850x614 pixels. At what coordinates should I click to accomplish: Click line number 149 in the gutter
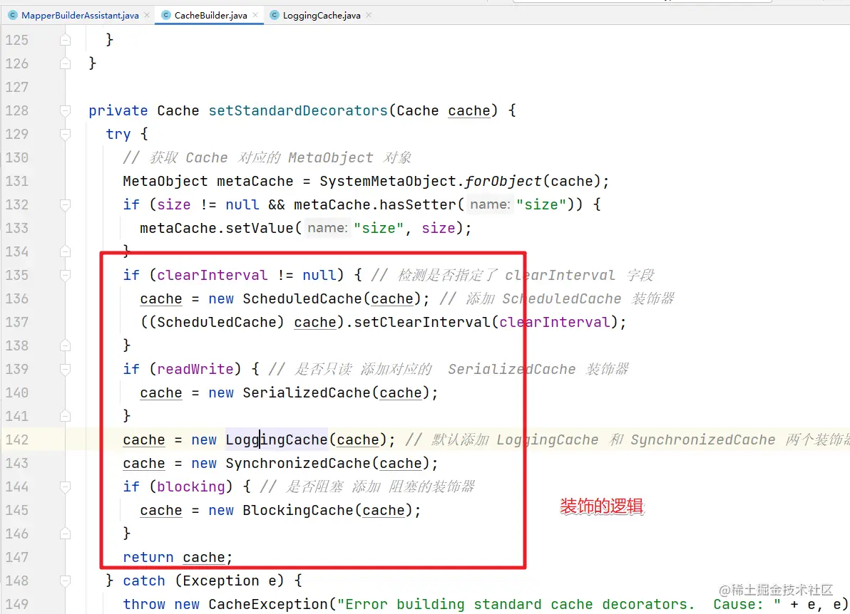[x=17, y=604]
